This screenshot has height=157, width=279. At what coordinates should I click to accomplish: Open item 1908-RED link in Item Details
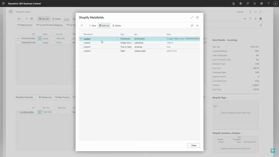coord(254,47)
